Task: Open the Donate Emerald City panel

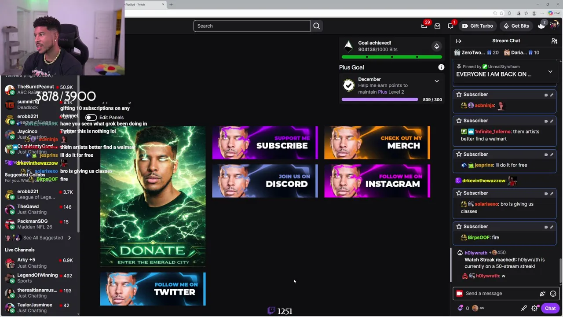Action: [x=153, y=196]
